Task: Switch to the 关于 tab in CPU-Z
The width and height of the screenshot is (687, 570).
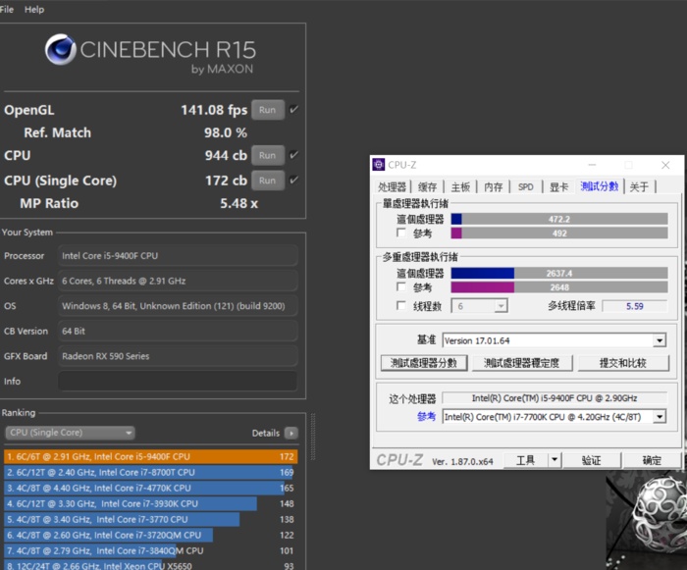Action: (639, 187)
